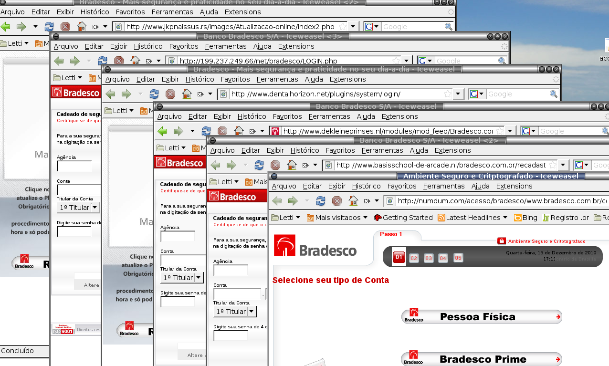
Task: Open Google search engine dropdown in 199.237.249.66 window
Action: point(425,61)
